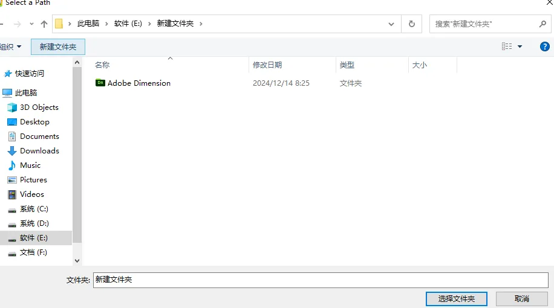Open Pictures in sidebar
This screenshot has height=308, width=554.
[x=33, y=179]
